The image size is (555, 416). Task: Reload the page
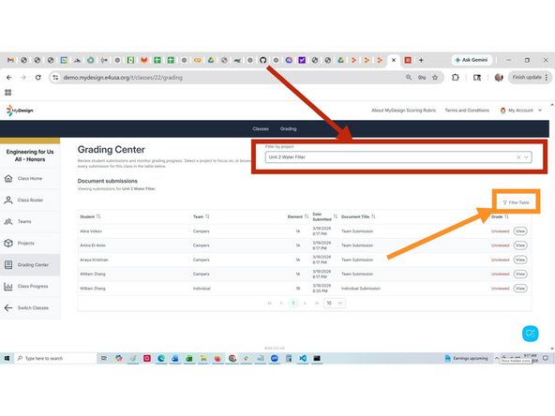pyautogui.click(x=37, y=78)
